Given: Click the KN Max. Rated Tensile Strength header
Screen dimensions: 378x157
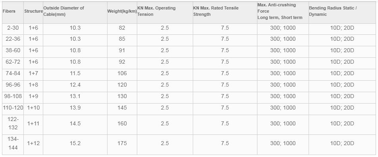Looking at the screenshot, I should 216,11.
